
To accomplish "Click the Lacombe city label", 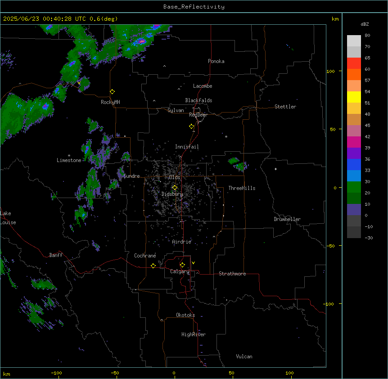I will tap(203, 86).
